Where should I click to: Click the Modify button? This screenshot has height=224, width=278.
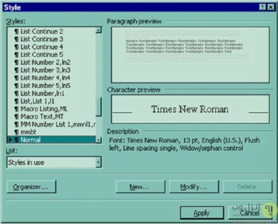click(x=194, y=187)
